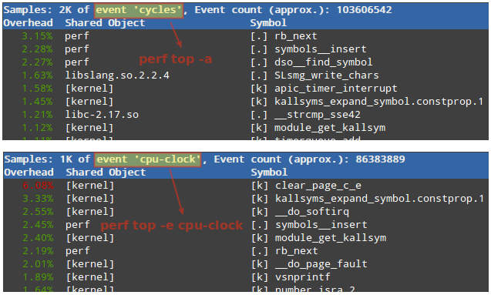The width and height of the screenshot is (491, 295).
Task: Click the highlighted event 'cycles' label
Action: point(139,10)
